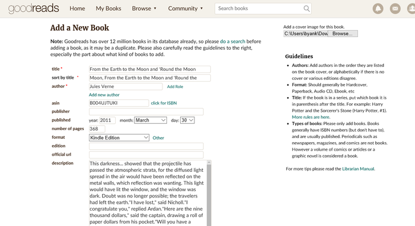Image resolution: width=415 pixels, height=226 pixels.
Task: Click the official url field
Action: pos(146,155)
